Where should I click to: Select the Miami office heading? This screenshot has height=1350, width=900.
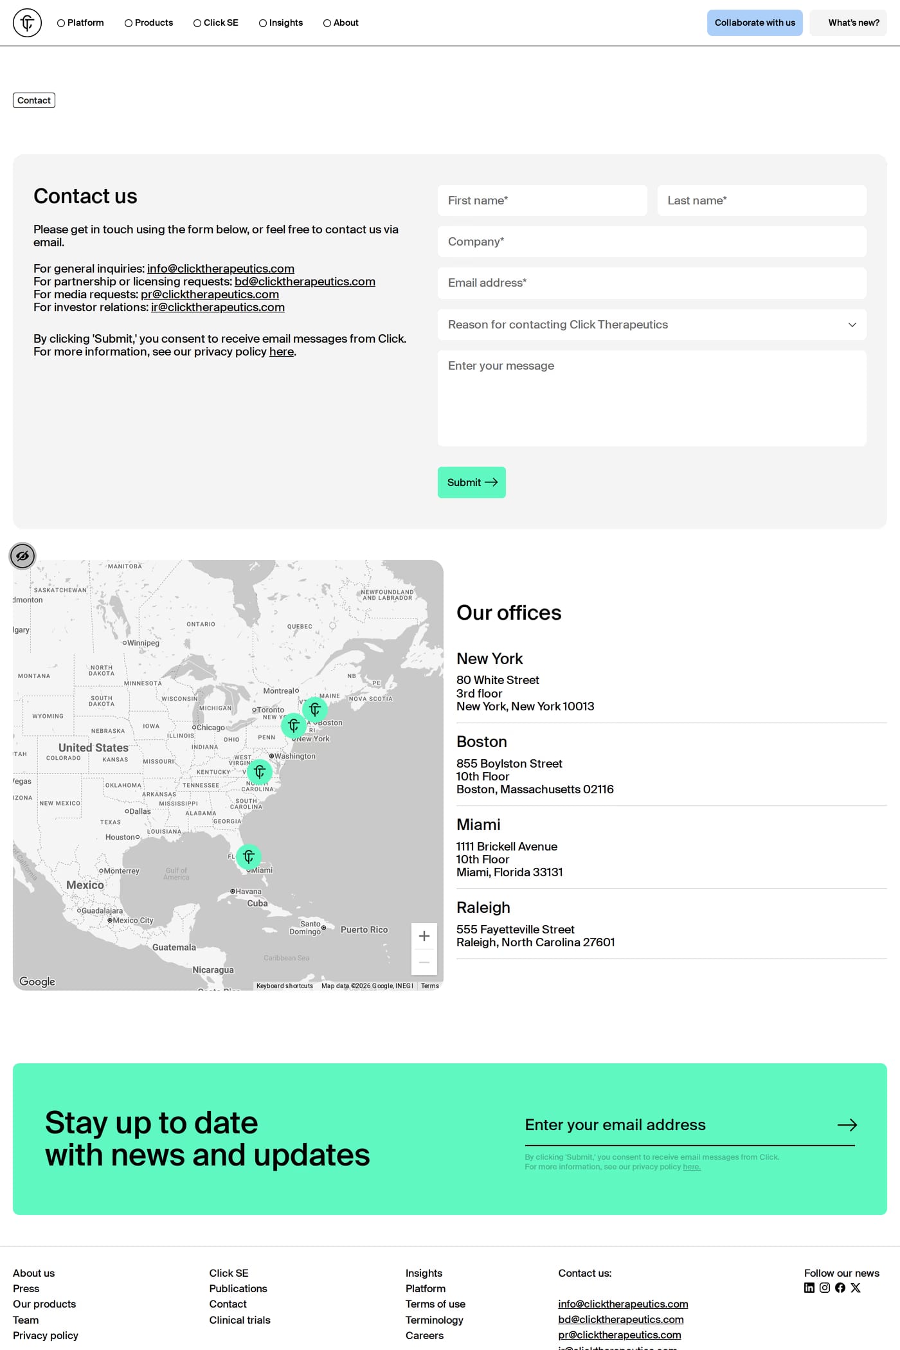click(x=478, y=825)
